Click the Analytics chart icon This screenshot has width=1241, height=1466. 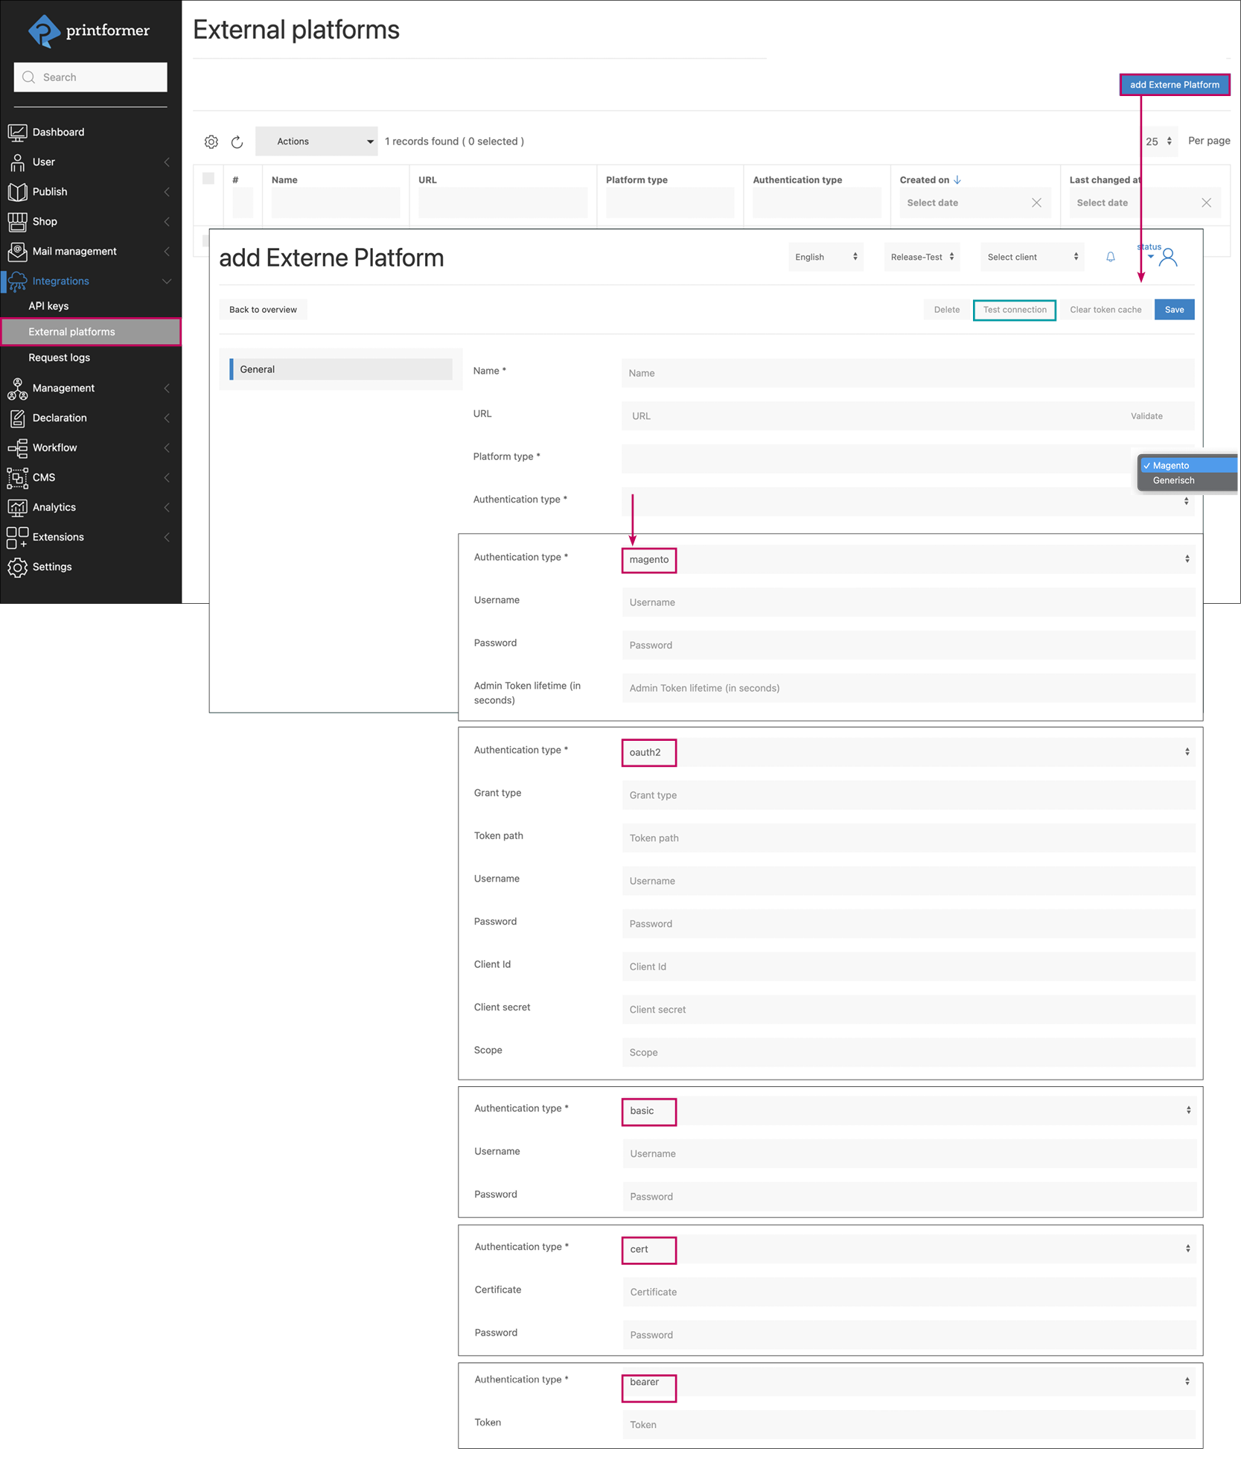pos(17,508)
